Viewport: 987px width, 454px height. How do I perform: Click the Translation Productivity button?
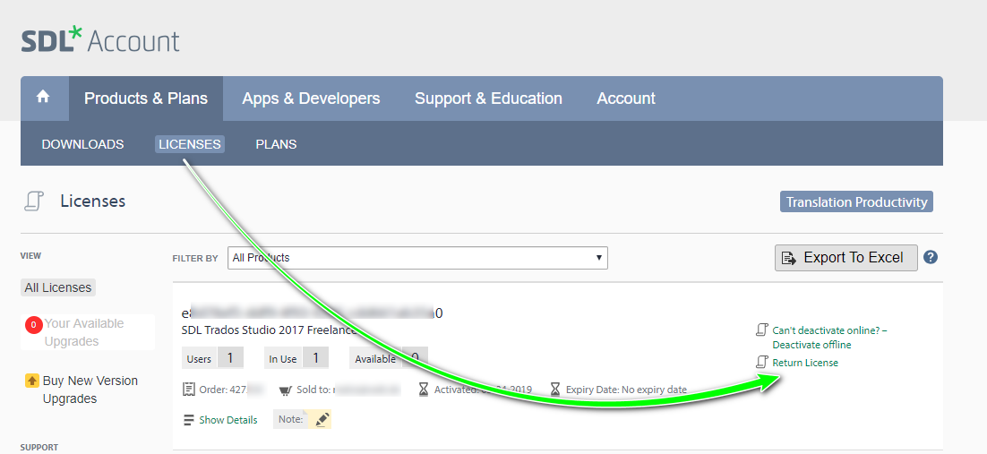(856, 202)
